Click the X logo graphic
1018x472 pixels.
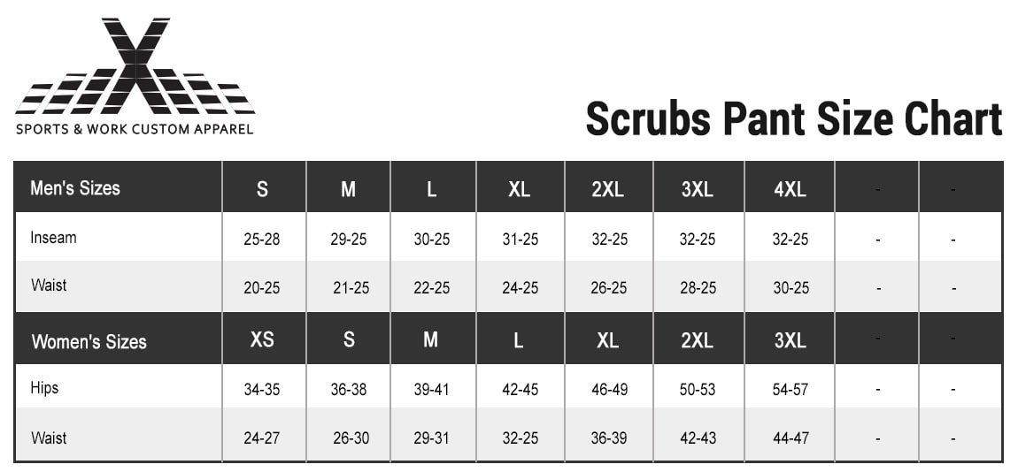[135, 66]
